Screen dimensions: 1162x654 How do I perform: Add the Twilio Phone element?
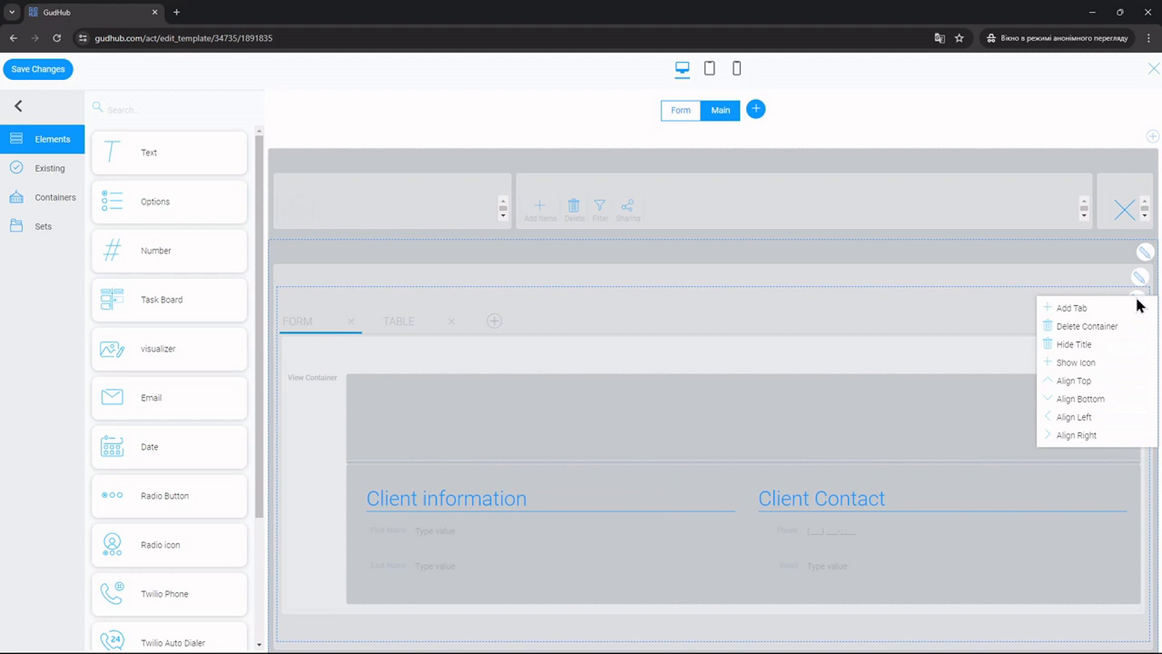(x=169, y=594)
